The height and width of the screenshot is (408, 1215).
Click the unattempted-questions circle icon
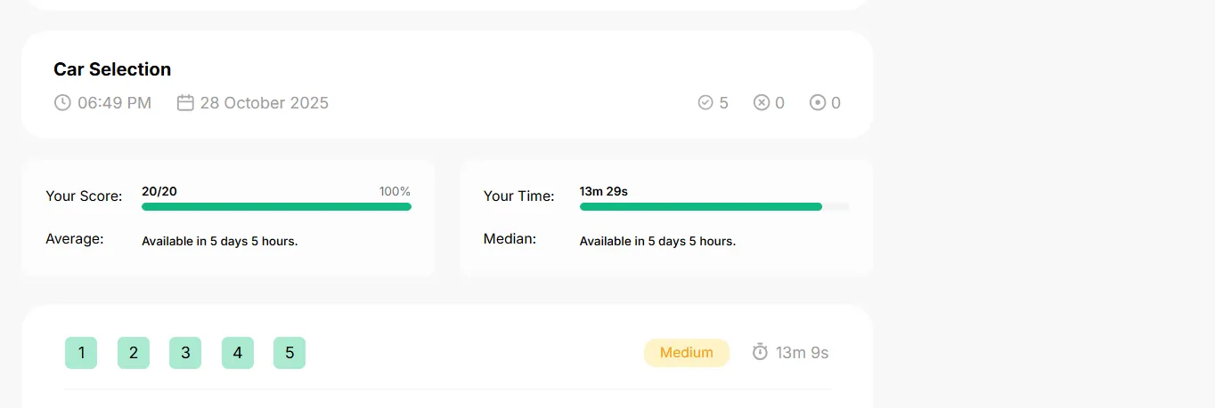tap(818, 103)
